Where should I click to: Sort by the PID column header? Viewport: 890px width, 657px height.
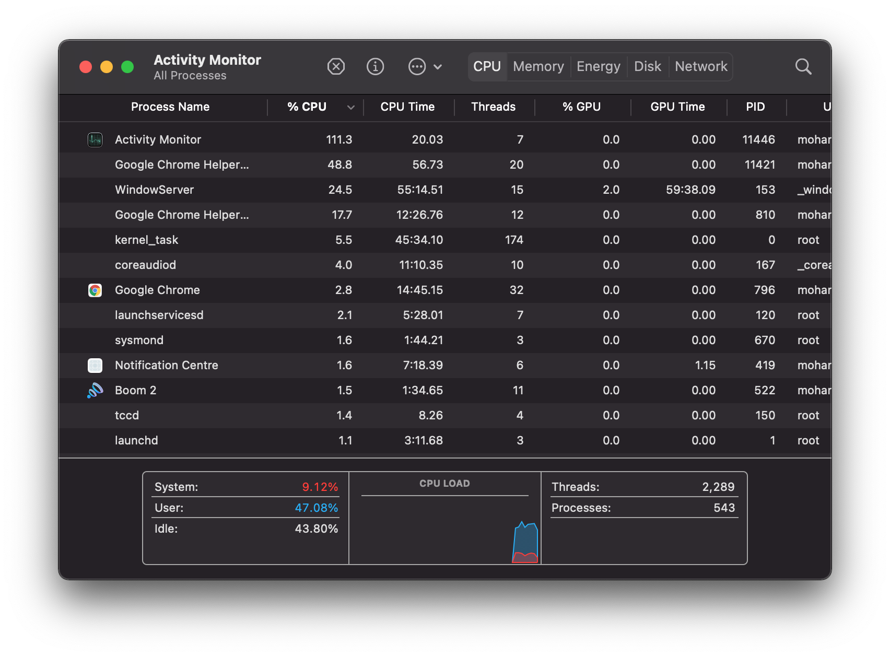pyautogui.click(x=755, y=107)
